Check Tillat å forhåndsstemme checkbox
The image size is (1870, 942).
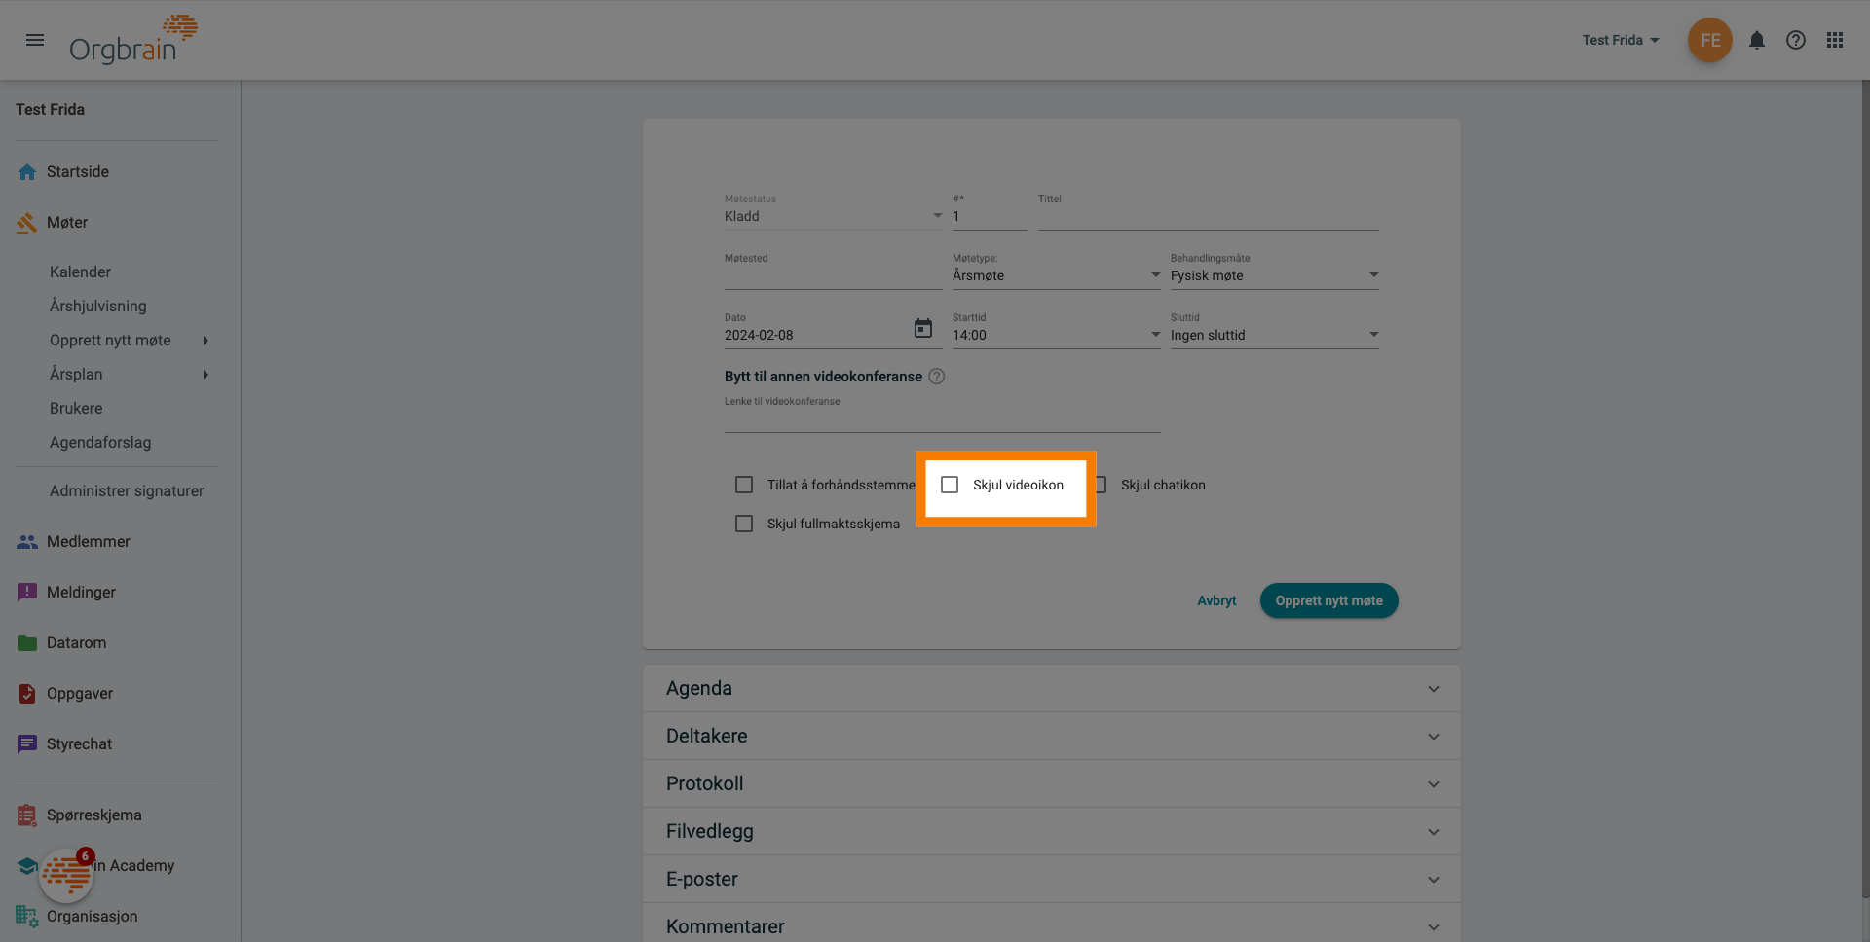(744, 485)
